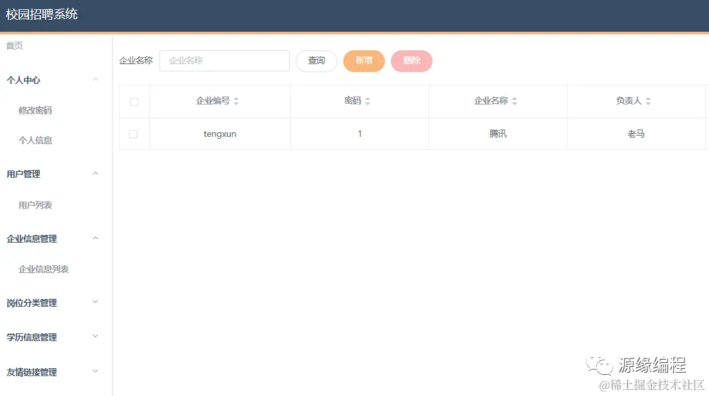Tick the select-all checkbox in table header
Viewport: 709px width, 396px height.
(134, 102)
